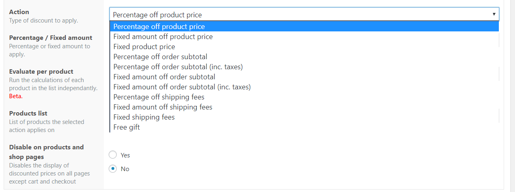The image size is (515, 192).
Task: Select "Percentage off product price" option
Action: pos(304,27)
